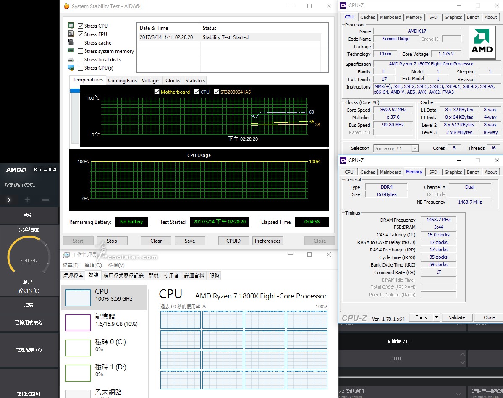
Task: Click the Stress cache chip icon
Action: pos(71,42)
